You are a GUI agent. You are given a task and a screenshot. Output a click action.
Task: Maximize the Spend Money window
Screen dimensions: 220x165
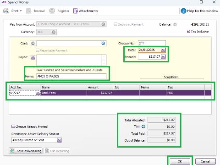(201, 2)
